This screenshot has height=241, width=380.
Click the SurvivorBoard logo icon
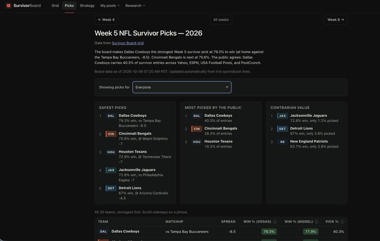coord(9,5)
